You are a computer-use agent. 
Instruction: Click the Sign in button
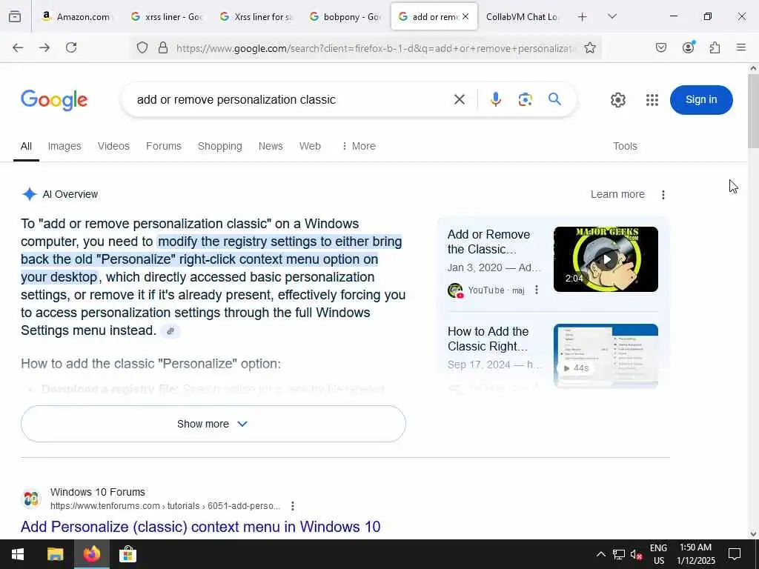pyautogui.click(x=701, y=100)
